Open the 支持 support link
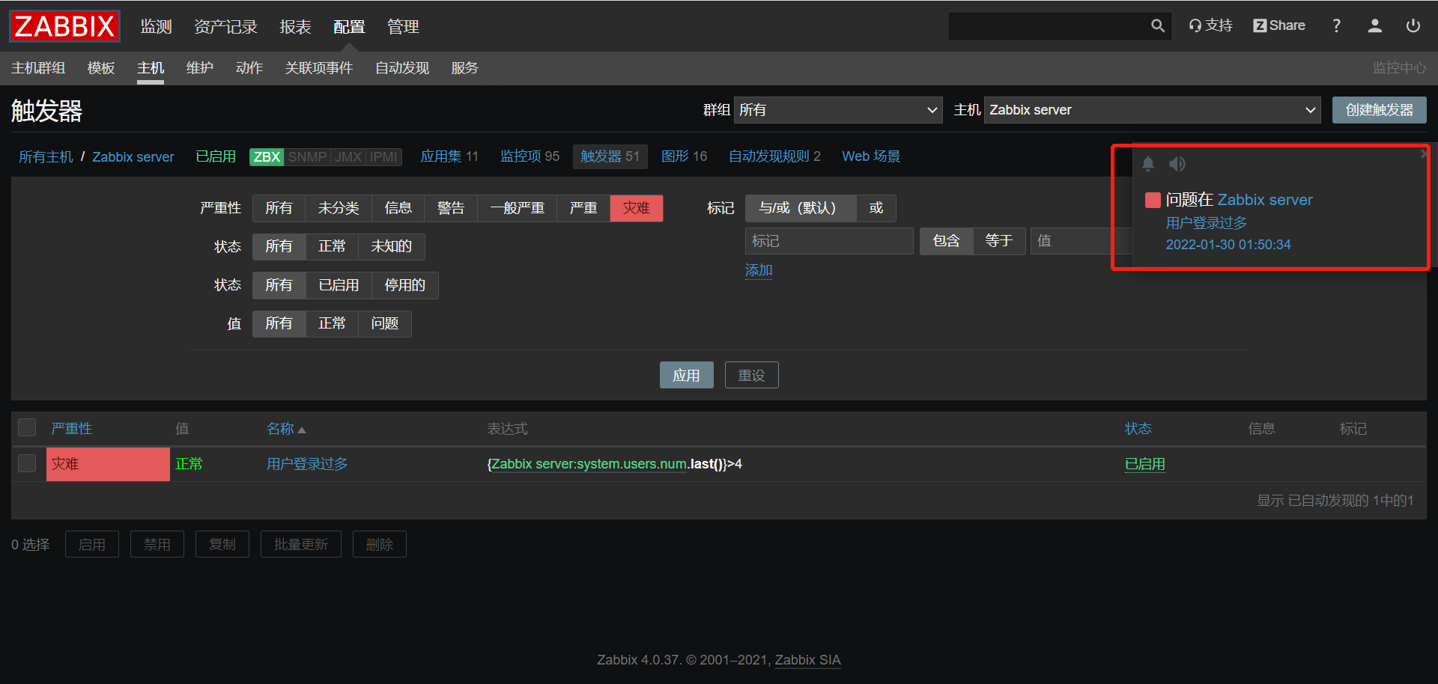The height and width of the screenshot is (684, 1438). [1210, 25]
